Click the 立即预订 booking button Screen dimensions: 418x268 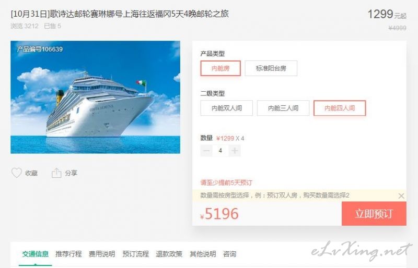tap(374, 214)
